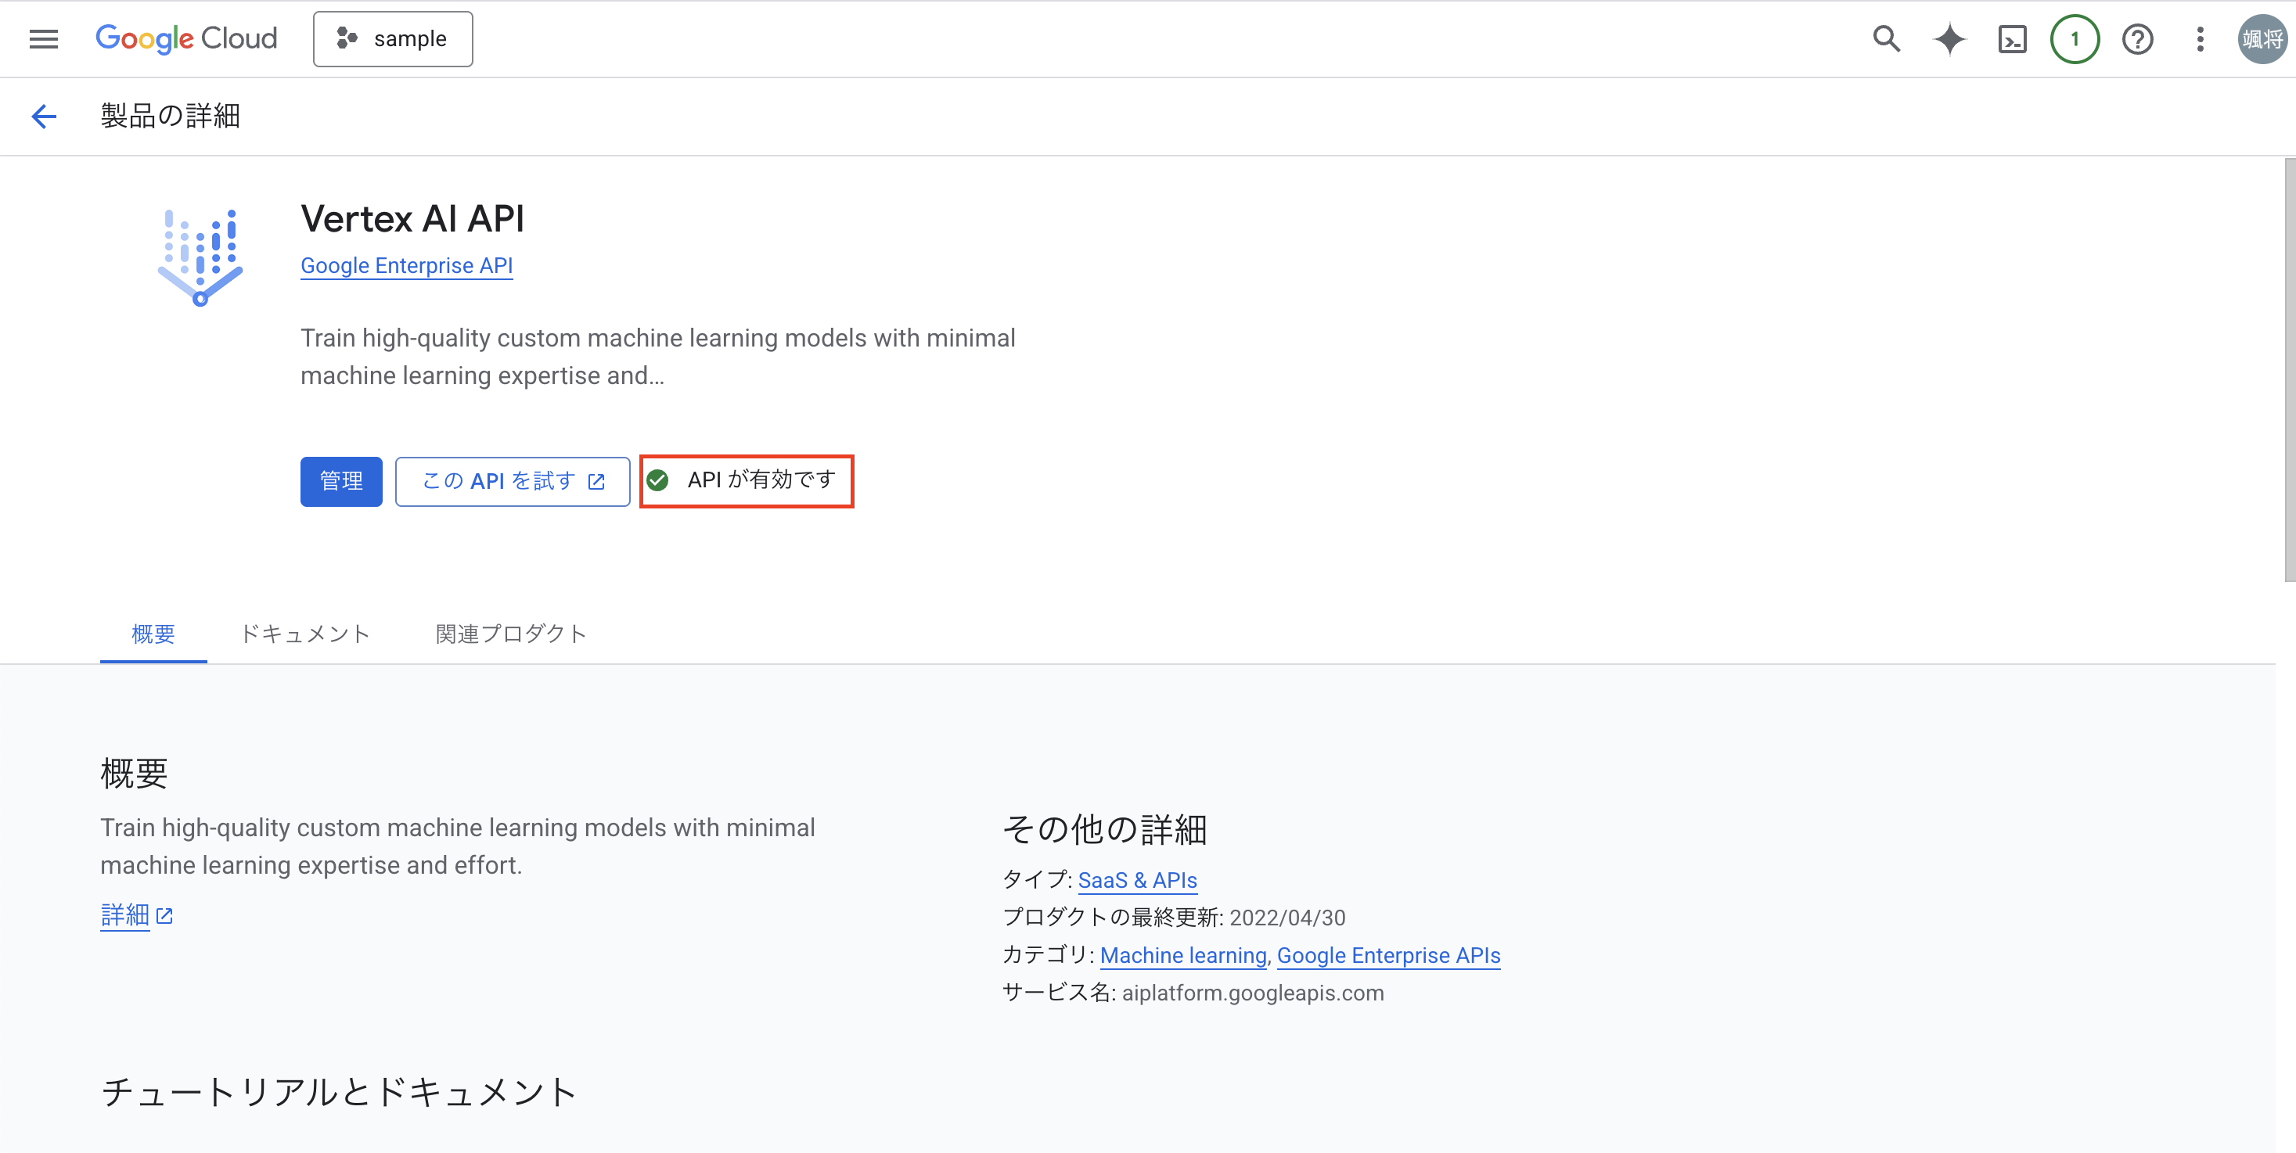Click the user account avatar
The width and height of the screenshot is (2296, 1153).
point(2262,39)
